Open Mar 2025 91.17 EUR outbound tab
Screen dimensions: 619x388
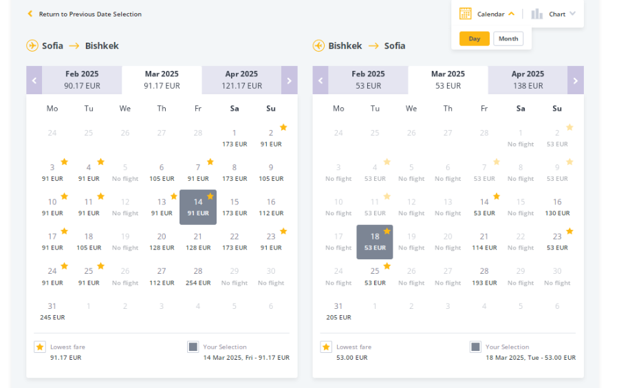[x=162, y=80]
